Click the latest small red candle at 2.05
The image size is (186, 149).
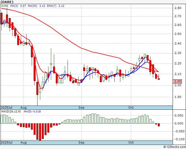point(159,79)
